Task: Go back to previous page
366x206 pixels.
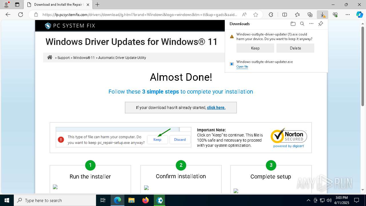Action: (8, 15)
